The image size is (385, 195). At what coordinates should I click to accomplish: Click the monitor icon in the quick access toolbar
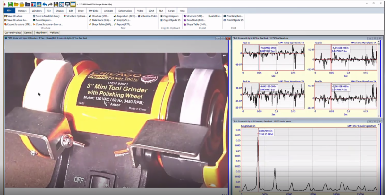pos(67,4)
